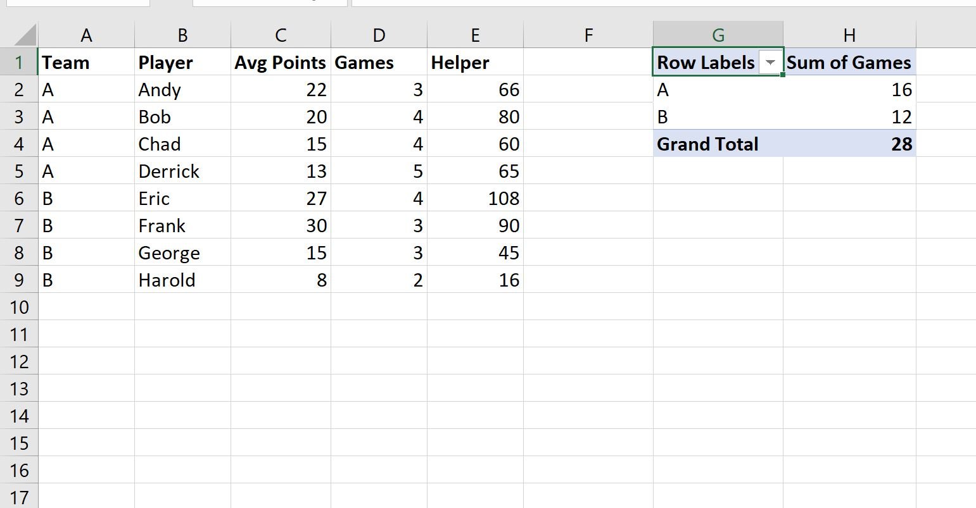Select the Sum of Games cell
976x508 pixels.
[x=849, y=63]
